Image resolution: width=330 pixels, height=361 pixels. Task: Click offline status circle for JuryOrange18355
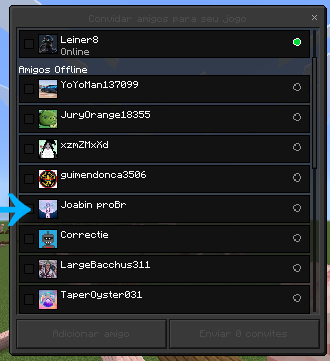coord(297,117)
